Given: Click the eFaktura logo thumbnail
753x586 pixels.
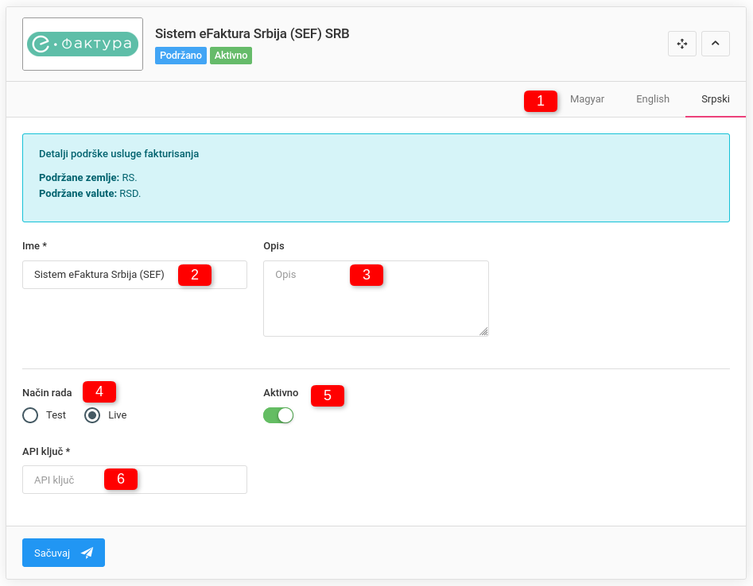Looking at the screenshot, I should [x=83, y=44].
